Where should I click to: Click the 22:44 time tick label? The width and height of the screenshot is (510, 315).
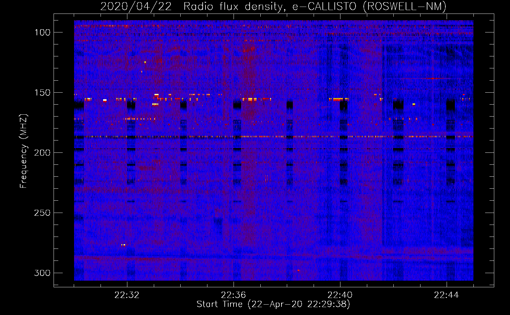click(447, 295)
